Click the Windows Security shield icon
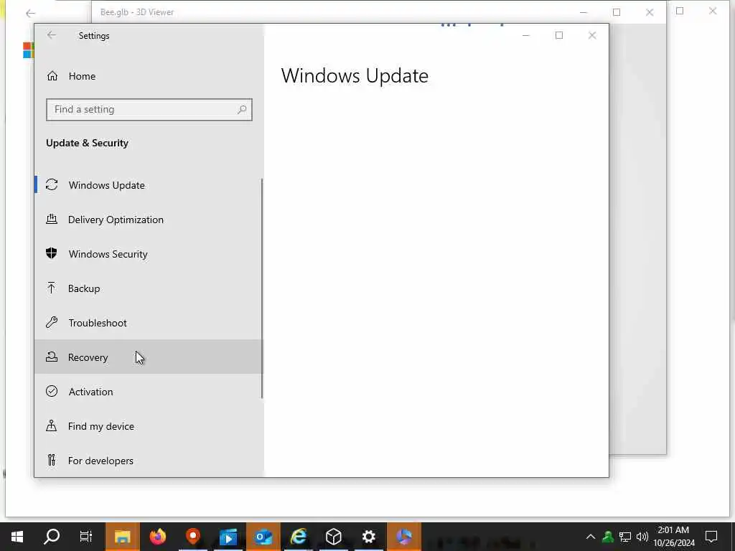Screen dimensions: 735x551 [52, 253]
